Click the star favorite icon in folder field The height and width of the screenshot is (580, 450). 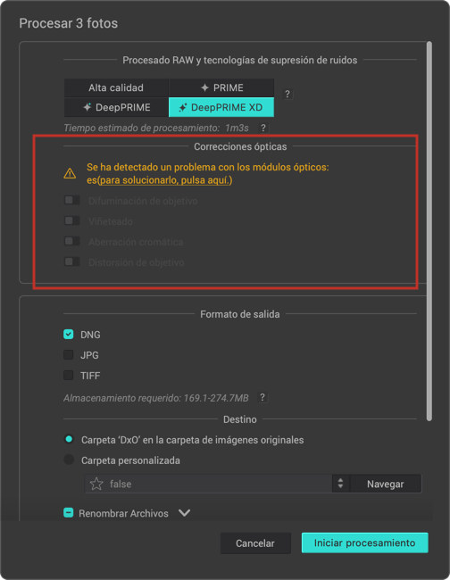coord(96,484)
